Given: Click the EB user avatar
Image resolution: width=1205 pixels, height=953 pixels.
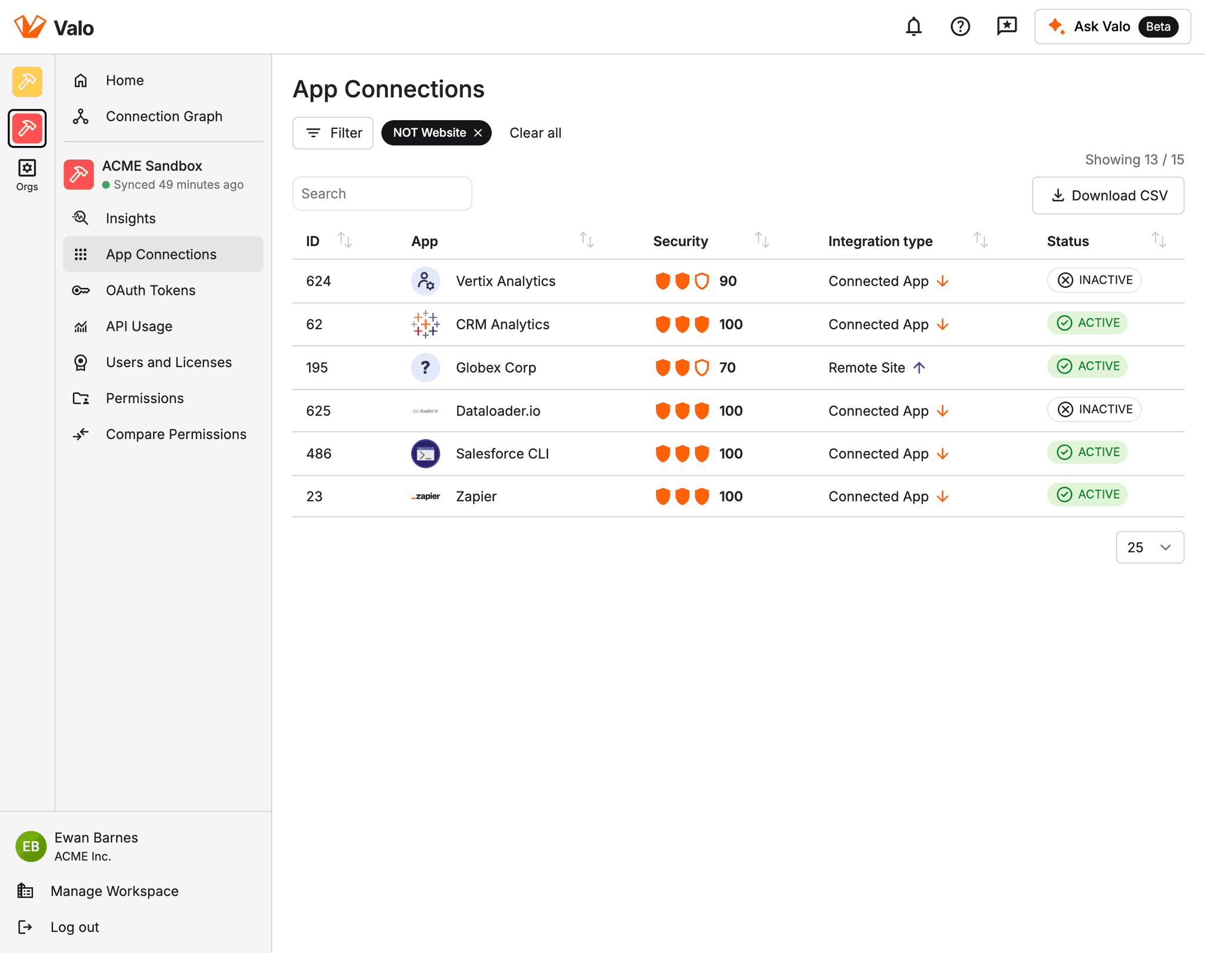Looking at the screenshot, I should (x=31, y=846).
